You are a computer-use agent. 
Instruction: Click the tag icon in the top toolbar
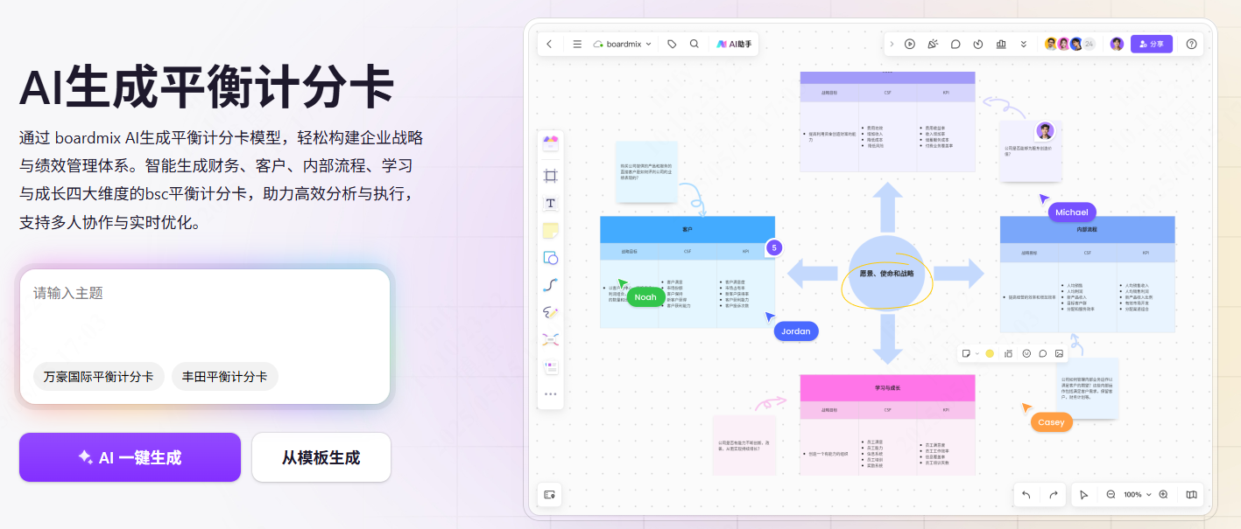[x=672, y=44]
